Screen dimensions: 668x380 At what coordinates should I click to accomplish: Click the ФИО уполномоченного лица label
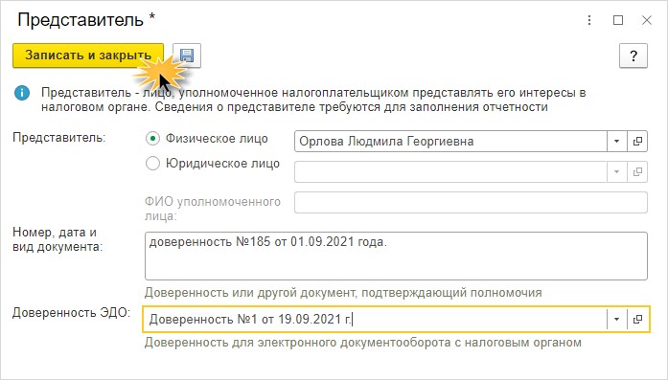point(213,209)
